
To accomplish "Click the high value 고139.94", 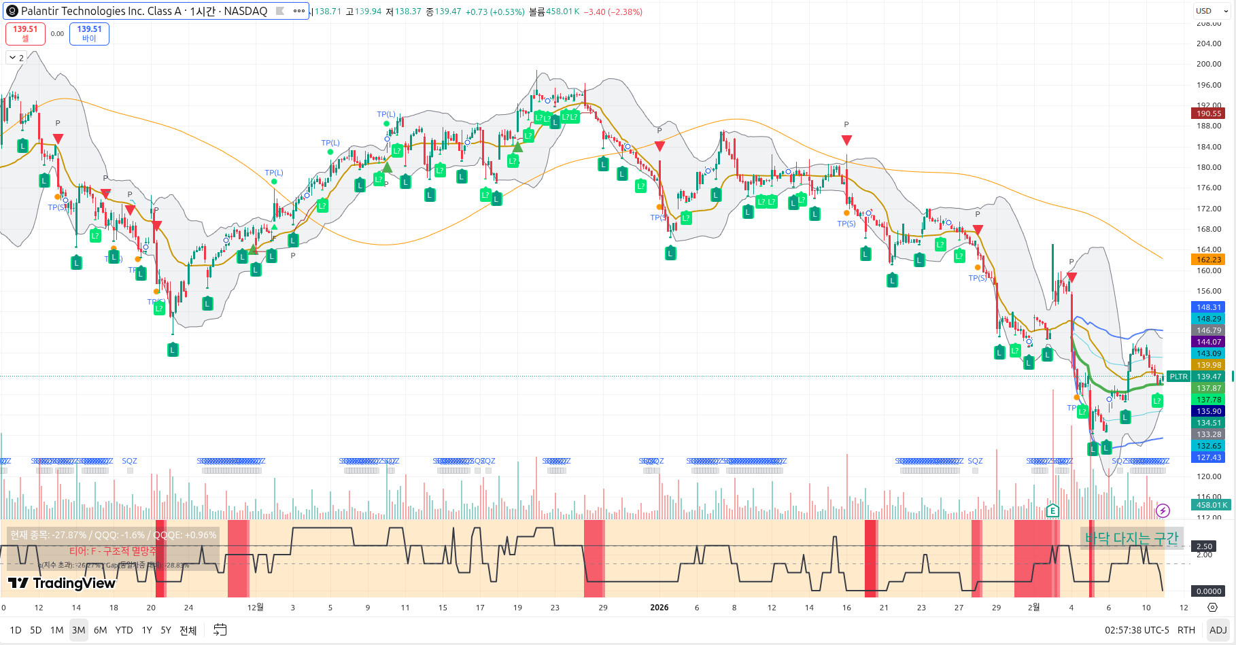I will 363,12.
